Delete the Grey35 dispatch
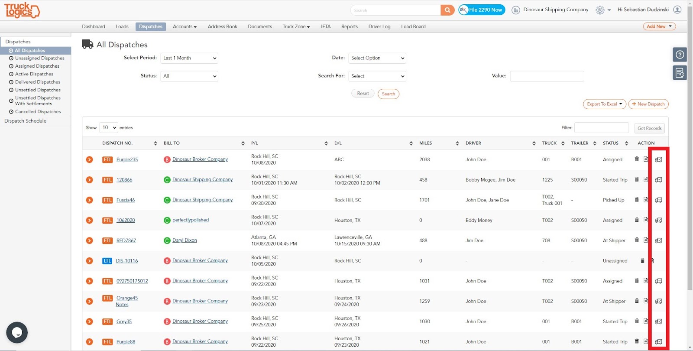693x351 pixels. pyautogui.click(x=637, y=321)
